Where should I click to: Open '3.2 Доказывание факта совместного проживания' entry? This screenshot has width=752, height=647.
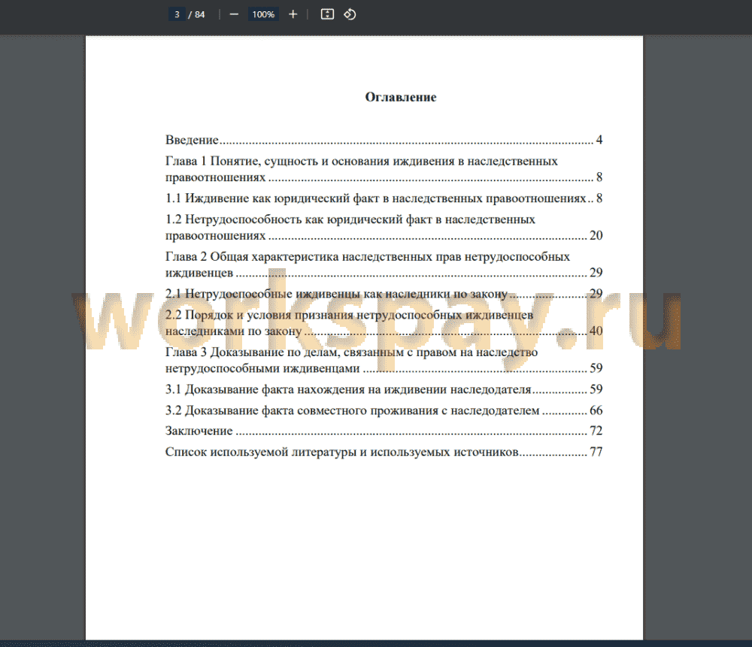(x=384, y=411)
